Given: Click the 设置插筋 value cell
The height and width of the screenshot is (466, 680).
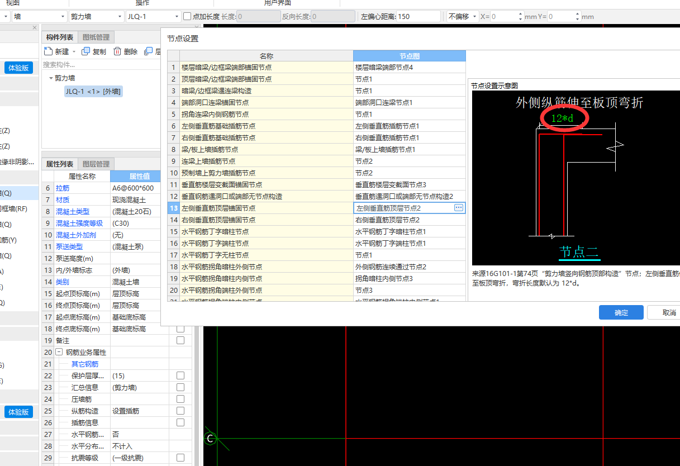Looking at the screenshot, I should coord(140,411).
